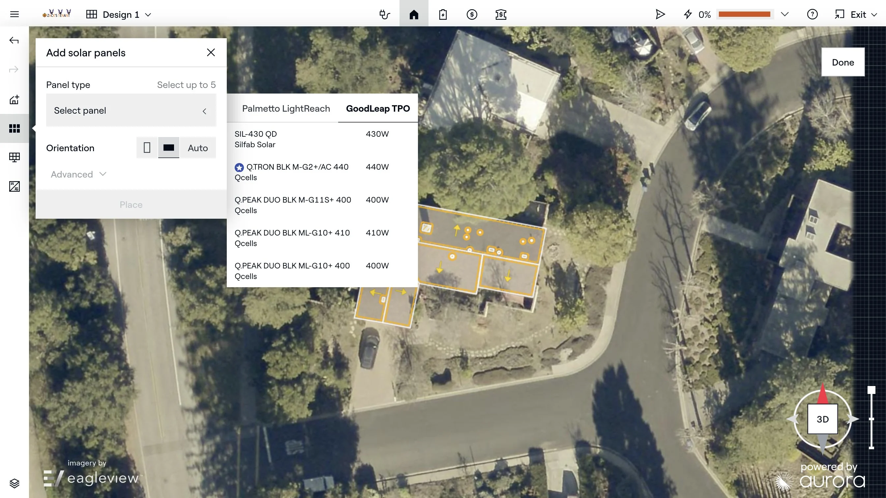
Task: Expand the Advanced options
Action: pos(78,174)
